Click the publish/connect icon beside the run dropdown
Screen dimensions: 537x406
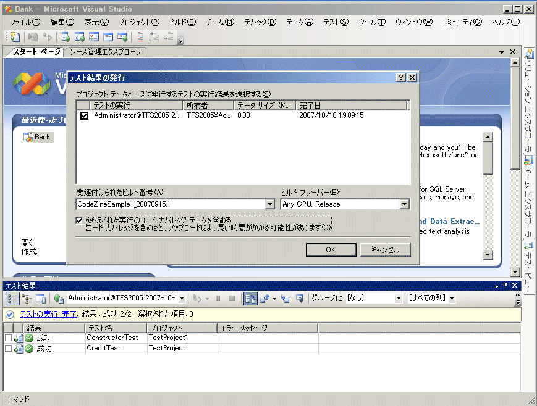coord(59,299)
